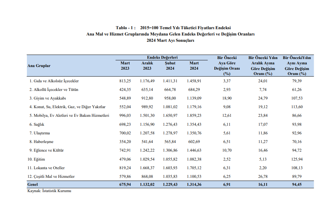Screen dimensions: 332x210
Task: Click the 'Bir Önceki Aya Göre Değişim Oranı' header
Action: pos(227,66)
